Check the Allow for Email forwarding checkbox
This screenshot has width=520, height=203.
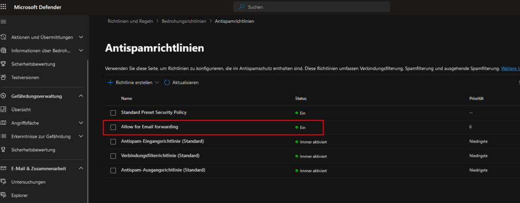click(113, 127)
